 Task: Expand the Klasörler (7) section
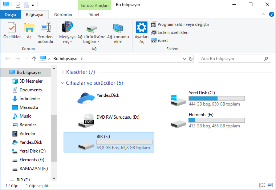pyautogui.click(x=63, y=72)
